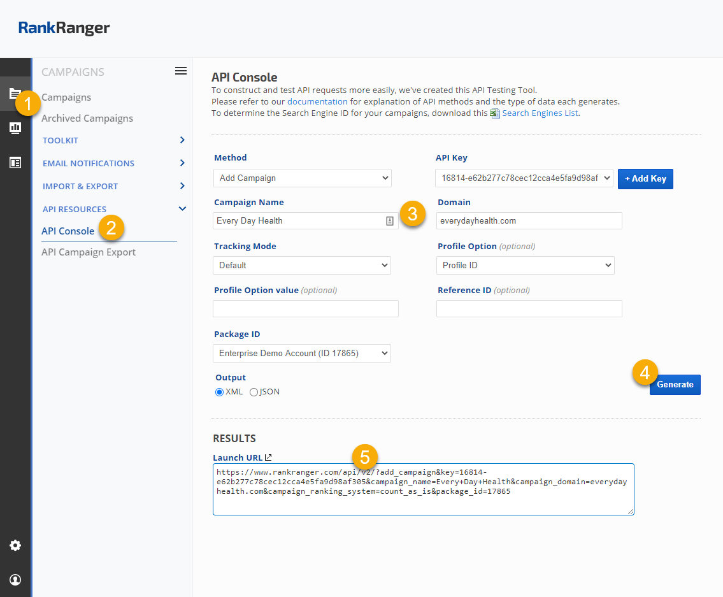Click the external link icon beside Launch URL
723x597 pixels.
(268, 457)
